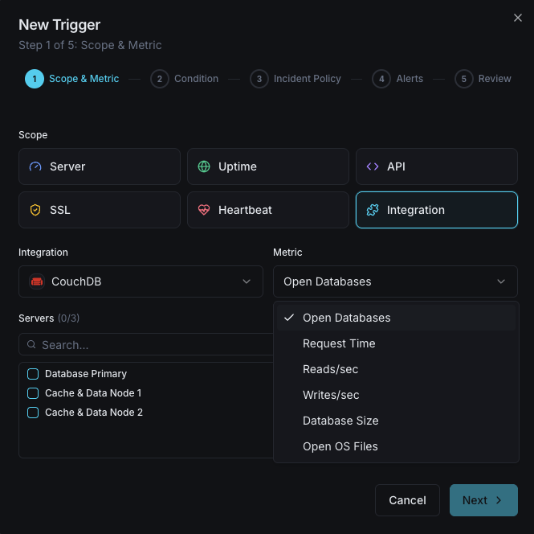Collapse the Open Databases metric dropdown
This screenshot has height=534, width=534.
(x=395, y=281)
